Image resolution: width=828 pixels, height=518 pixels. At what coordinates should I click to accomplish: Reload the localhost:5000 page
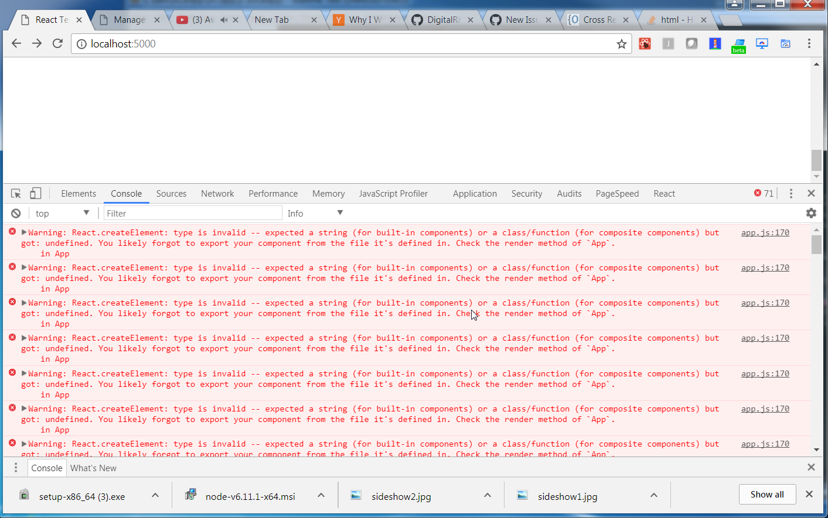pos(57,43)
